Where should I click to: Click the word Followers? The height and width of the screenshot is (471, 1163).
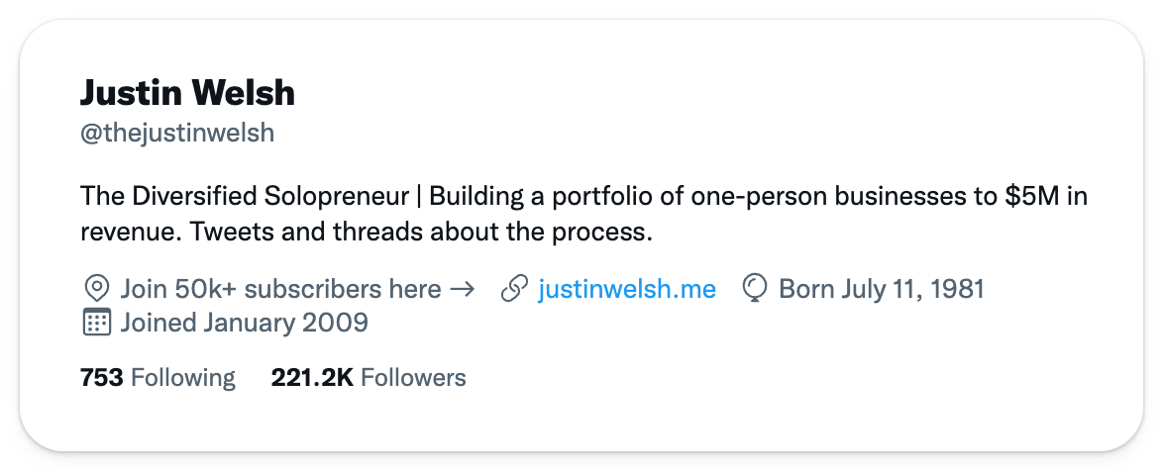click(413, 378)
